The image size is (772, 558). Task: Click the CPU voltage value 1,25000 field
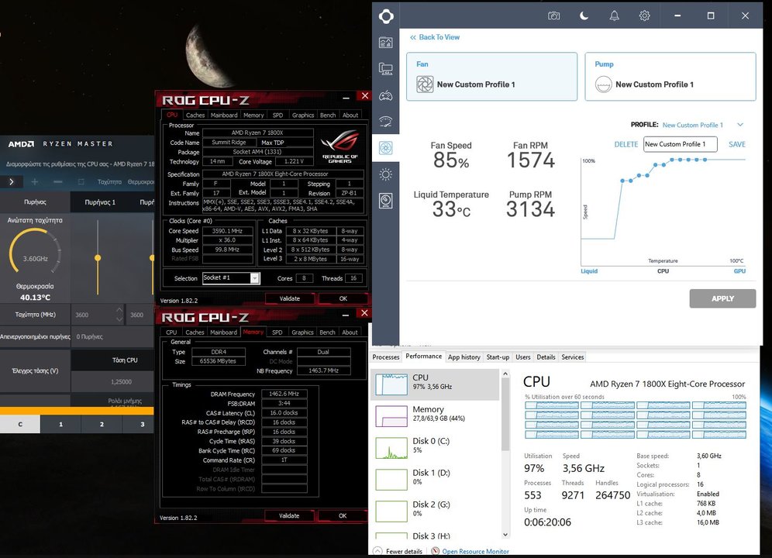tap(121, 381)
